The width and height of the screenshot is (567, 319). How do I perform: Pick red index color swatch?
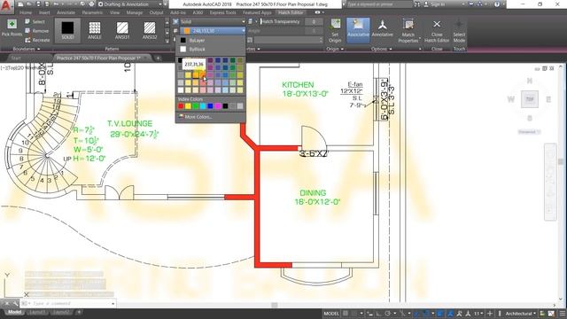coord(181,106)
